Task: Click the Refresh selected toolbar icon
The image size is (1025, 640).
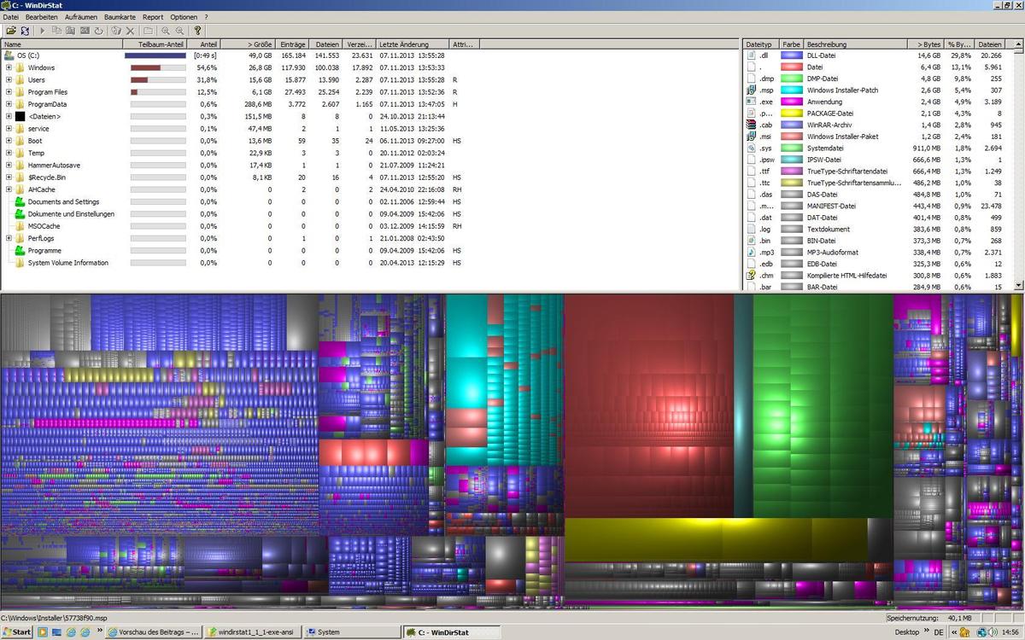Action: (x=99, y=31)
